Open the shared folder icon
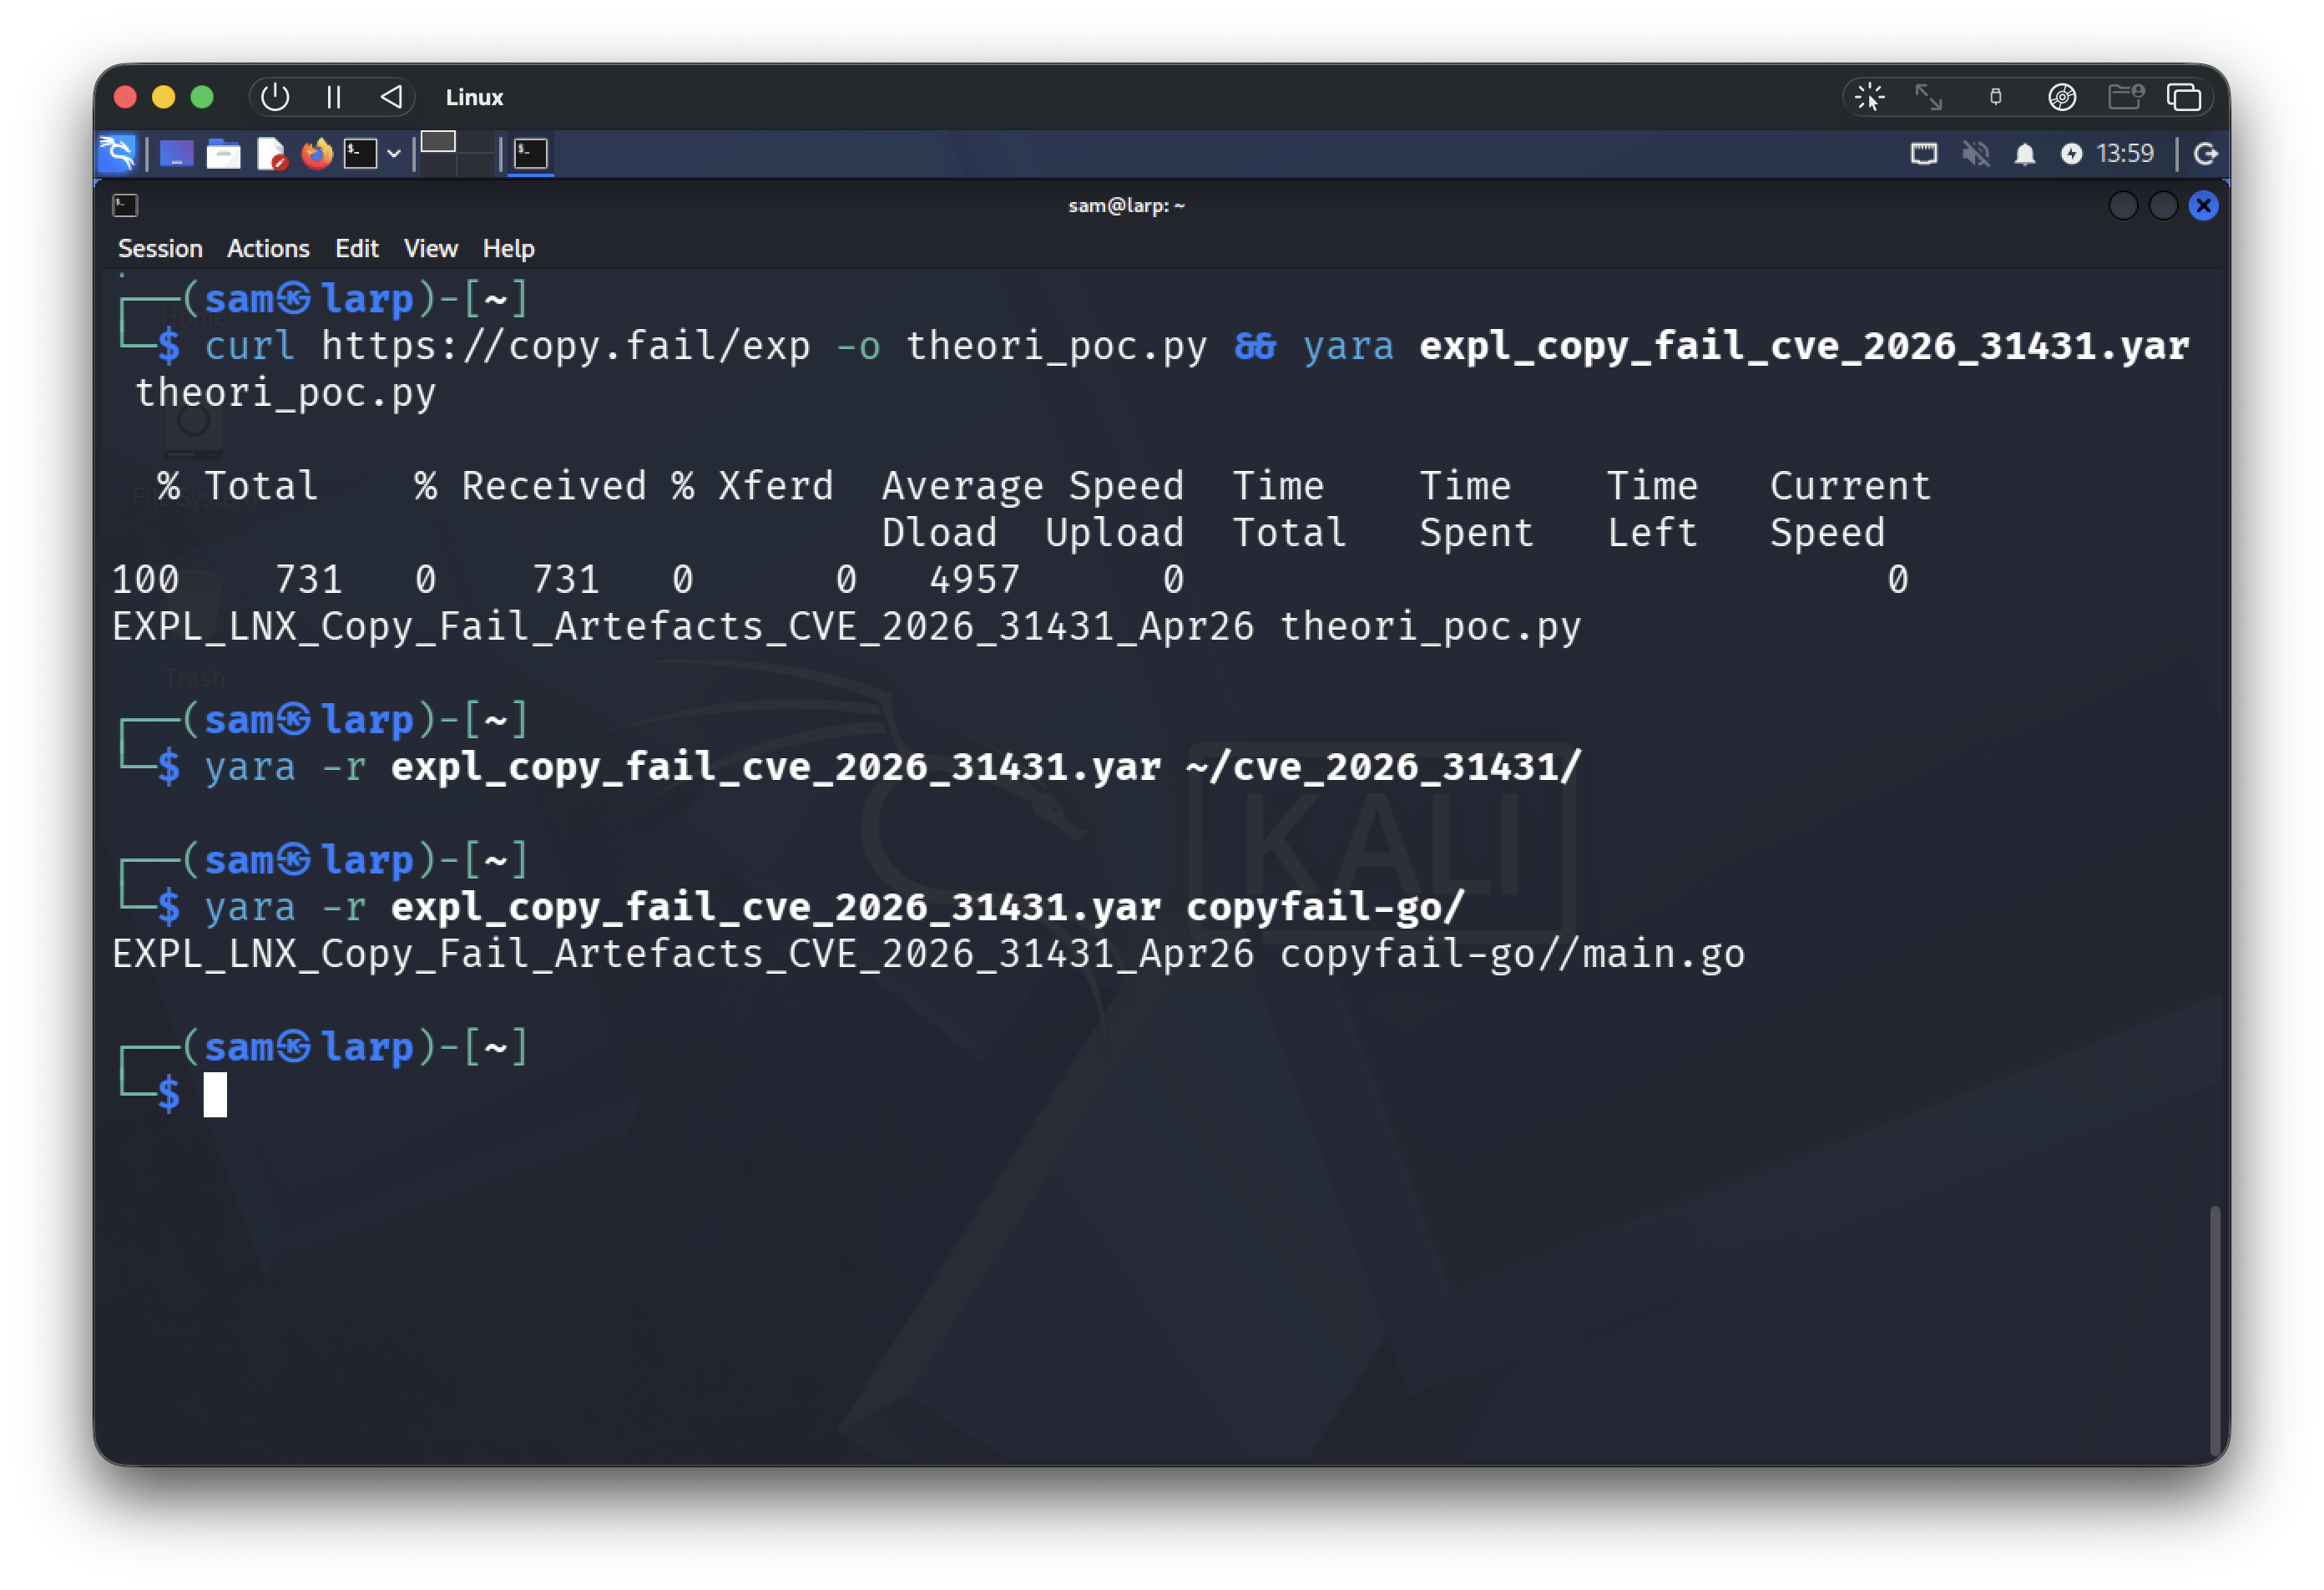 (x=2125, y=97)
